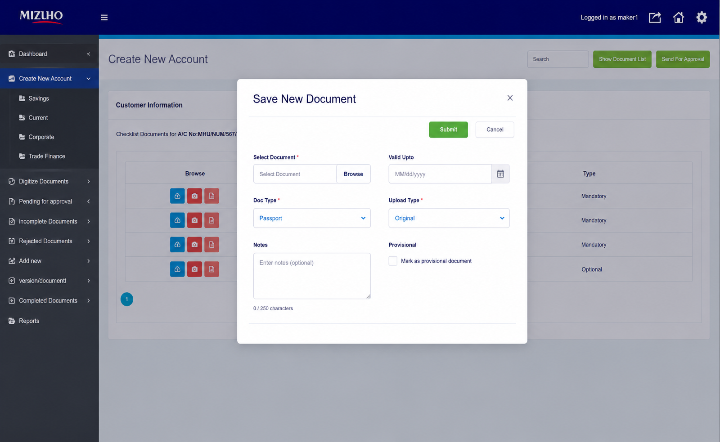Open the settings gear icon in the header
This screenshot has height=442, width=720.
coord(702,18)
